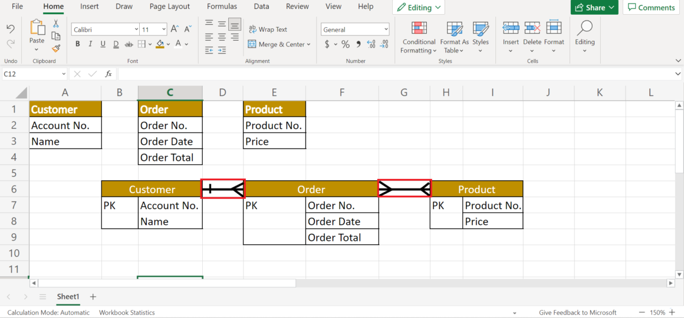Open the Calibri font name dropdown
This screenshot has width=684, height=318.
[x=136, y=29]
